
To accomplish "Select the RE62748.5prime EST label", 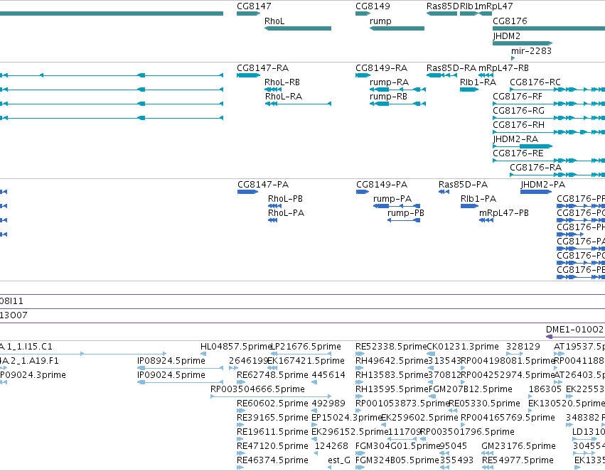I will click(272, 375).
